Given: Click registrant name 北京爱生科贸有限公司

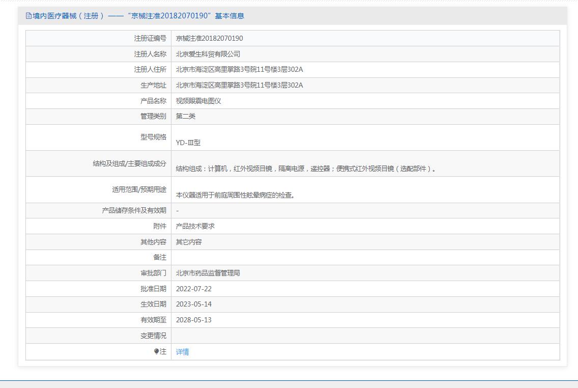Looking at the screenshot, I should coord(208,54).
